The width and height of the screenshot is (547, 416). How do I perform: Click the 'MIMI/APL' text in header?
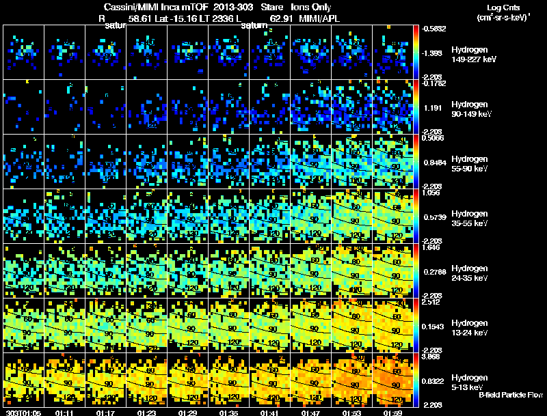coord(319,19)
